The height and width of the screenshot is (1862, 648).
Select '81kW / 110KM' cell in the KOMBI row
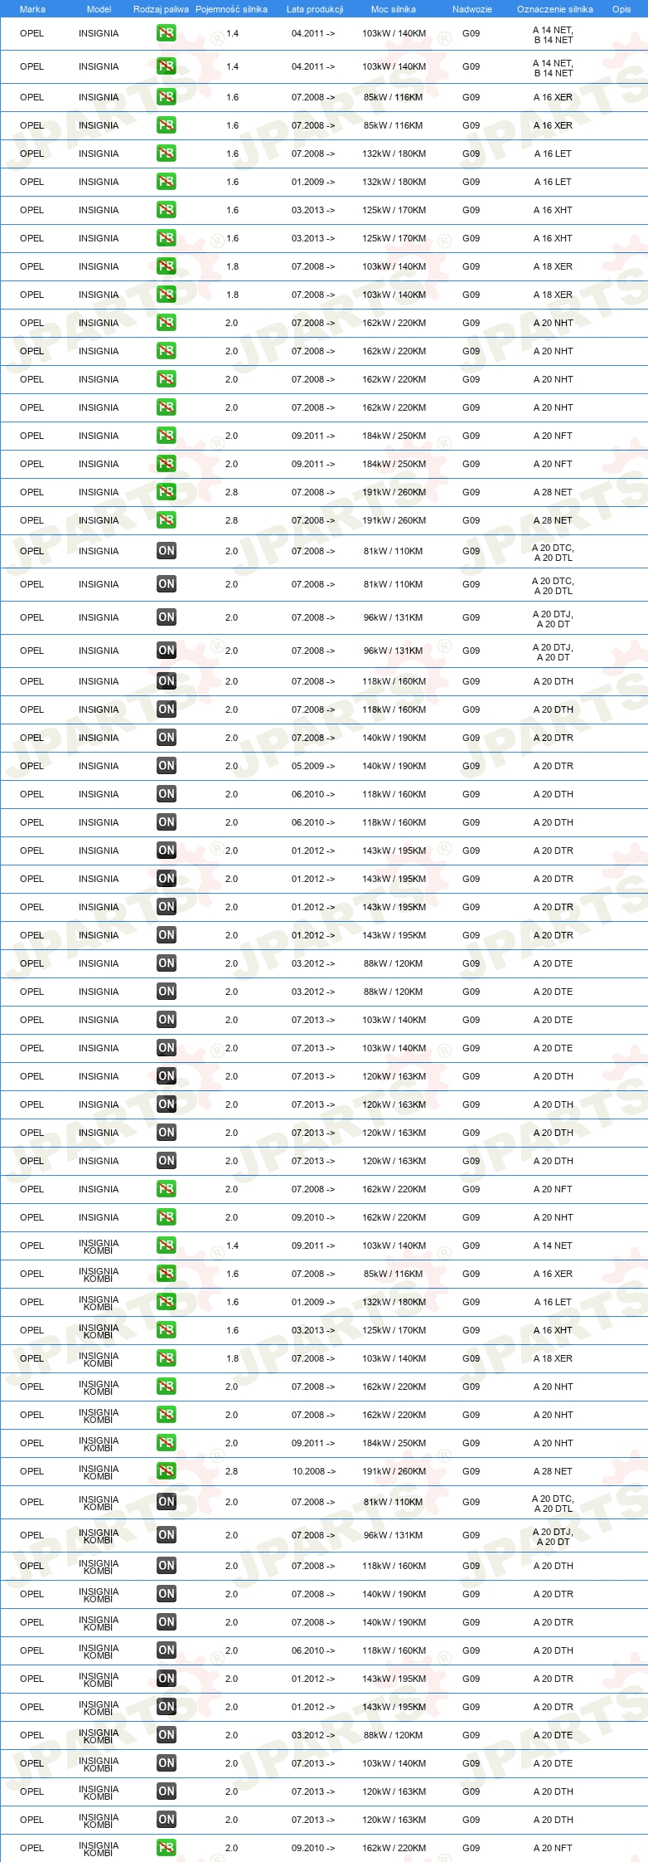pyautogui.click(x=394, y=1502)
